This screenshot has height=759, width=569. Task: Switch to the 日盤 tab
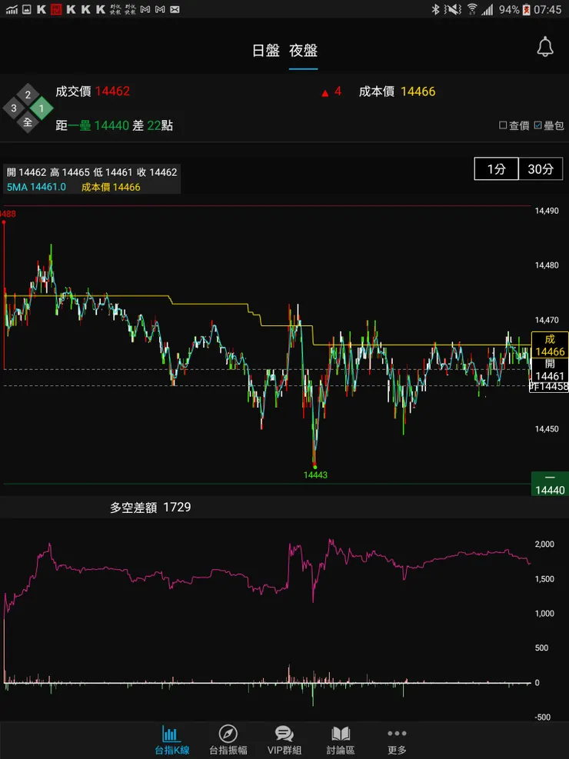(x=265, y=51)
